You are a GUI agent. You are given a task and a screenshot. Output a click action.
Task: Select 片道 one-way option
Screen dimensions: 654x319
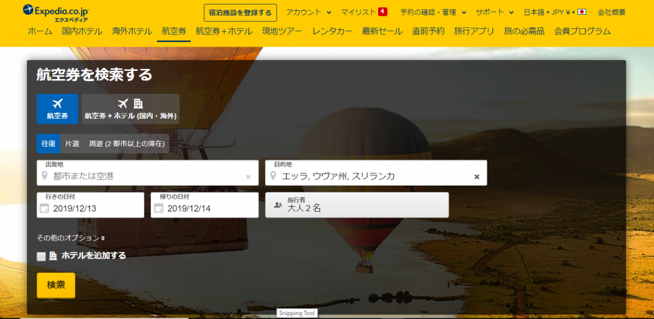coord(72,144)
